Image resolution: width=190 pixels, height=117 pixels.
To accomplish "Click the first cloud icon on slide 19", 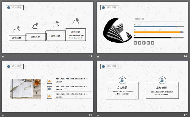I will coord(17,30).
